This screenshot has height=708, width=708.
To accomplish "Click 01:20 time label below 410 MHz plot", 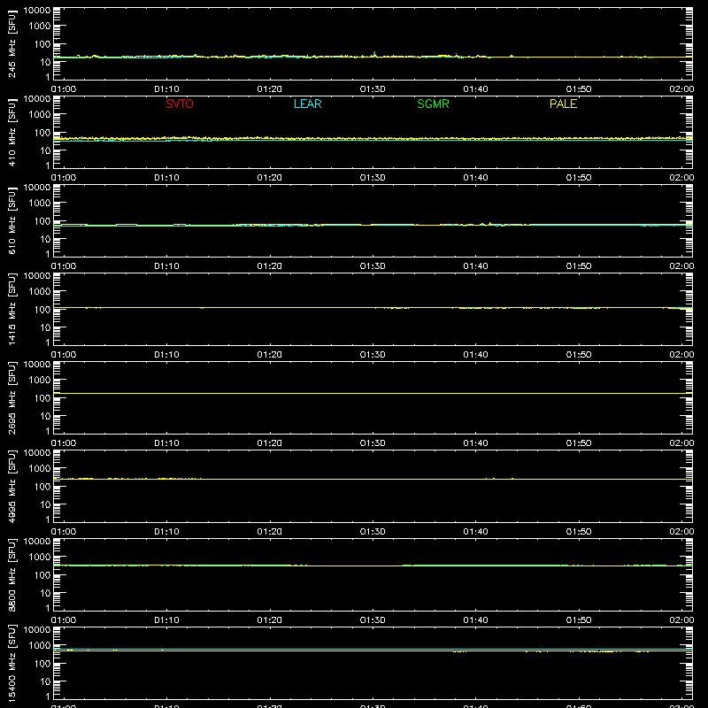I will point(270,178).
